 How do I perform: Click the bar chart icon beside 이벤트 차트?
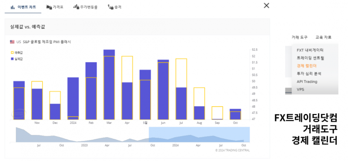click(13, 7)
